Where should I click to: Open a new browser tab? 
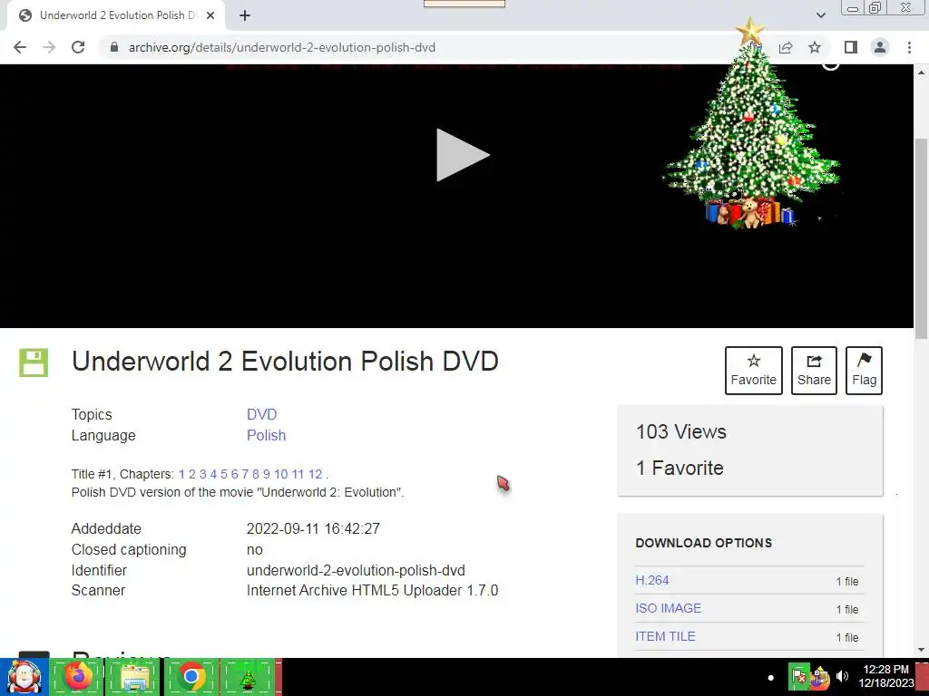[245, 15]
